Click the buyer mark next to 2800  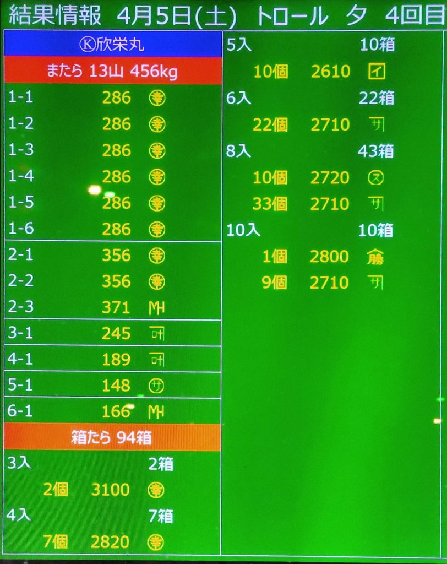pyautogui.click(x=375, y=257)
